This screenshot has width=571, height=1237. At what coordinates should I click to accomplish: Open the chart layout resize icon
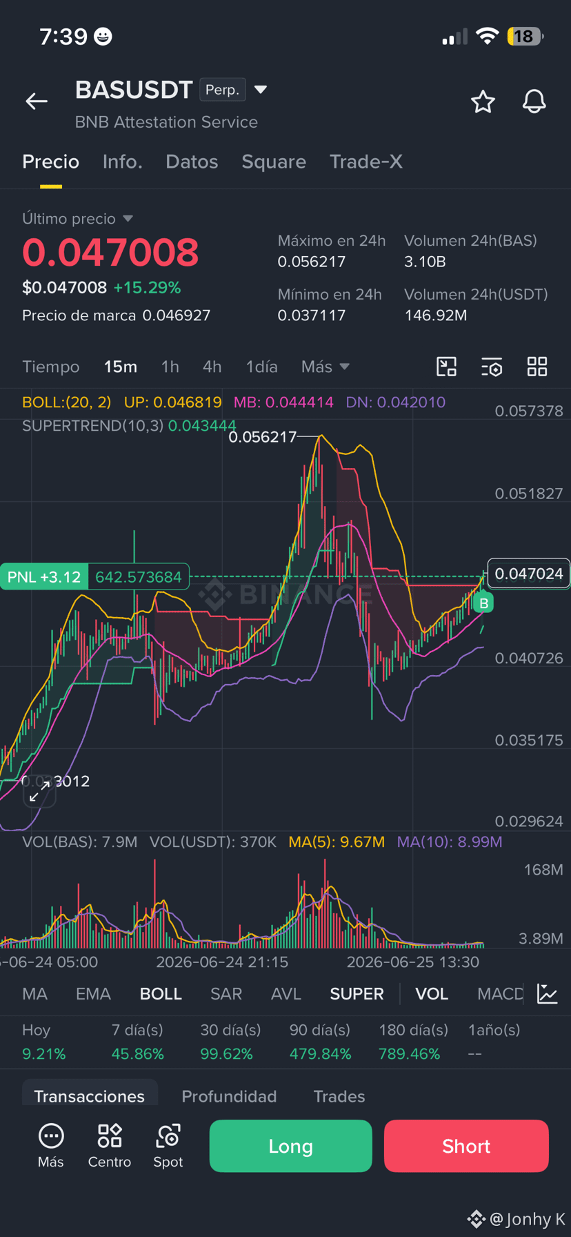447,367
